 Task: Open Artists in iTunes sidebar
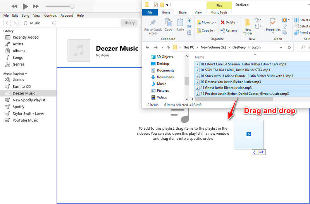[18, 44]
